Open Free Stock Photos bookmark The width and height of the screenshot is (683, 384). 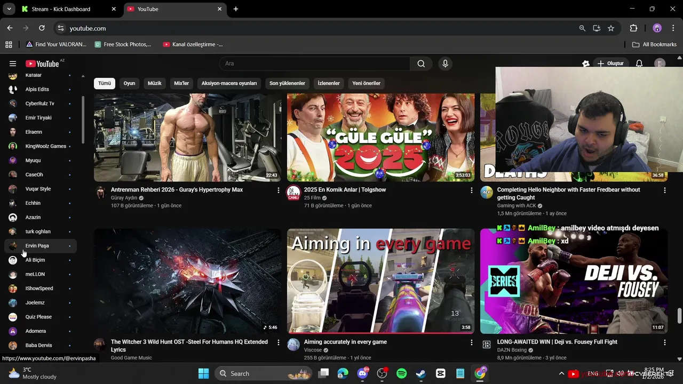click(x=123, y=44)
